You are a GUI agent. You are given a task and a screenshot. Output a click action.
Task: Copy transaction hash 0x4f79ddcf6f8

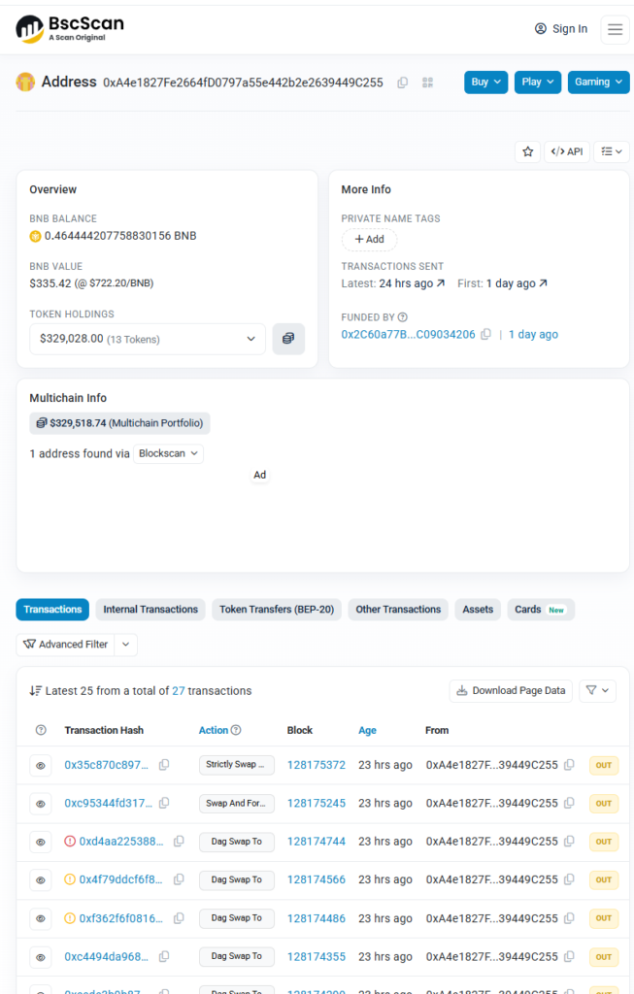[x=179, y=879]
